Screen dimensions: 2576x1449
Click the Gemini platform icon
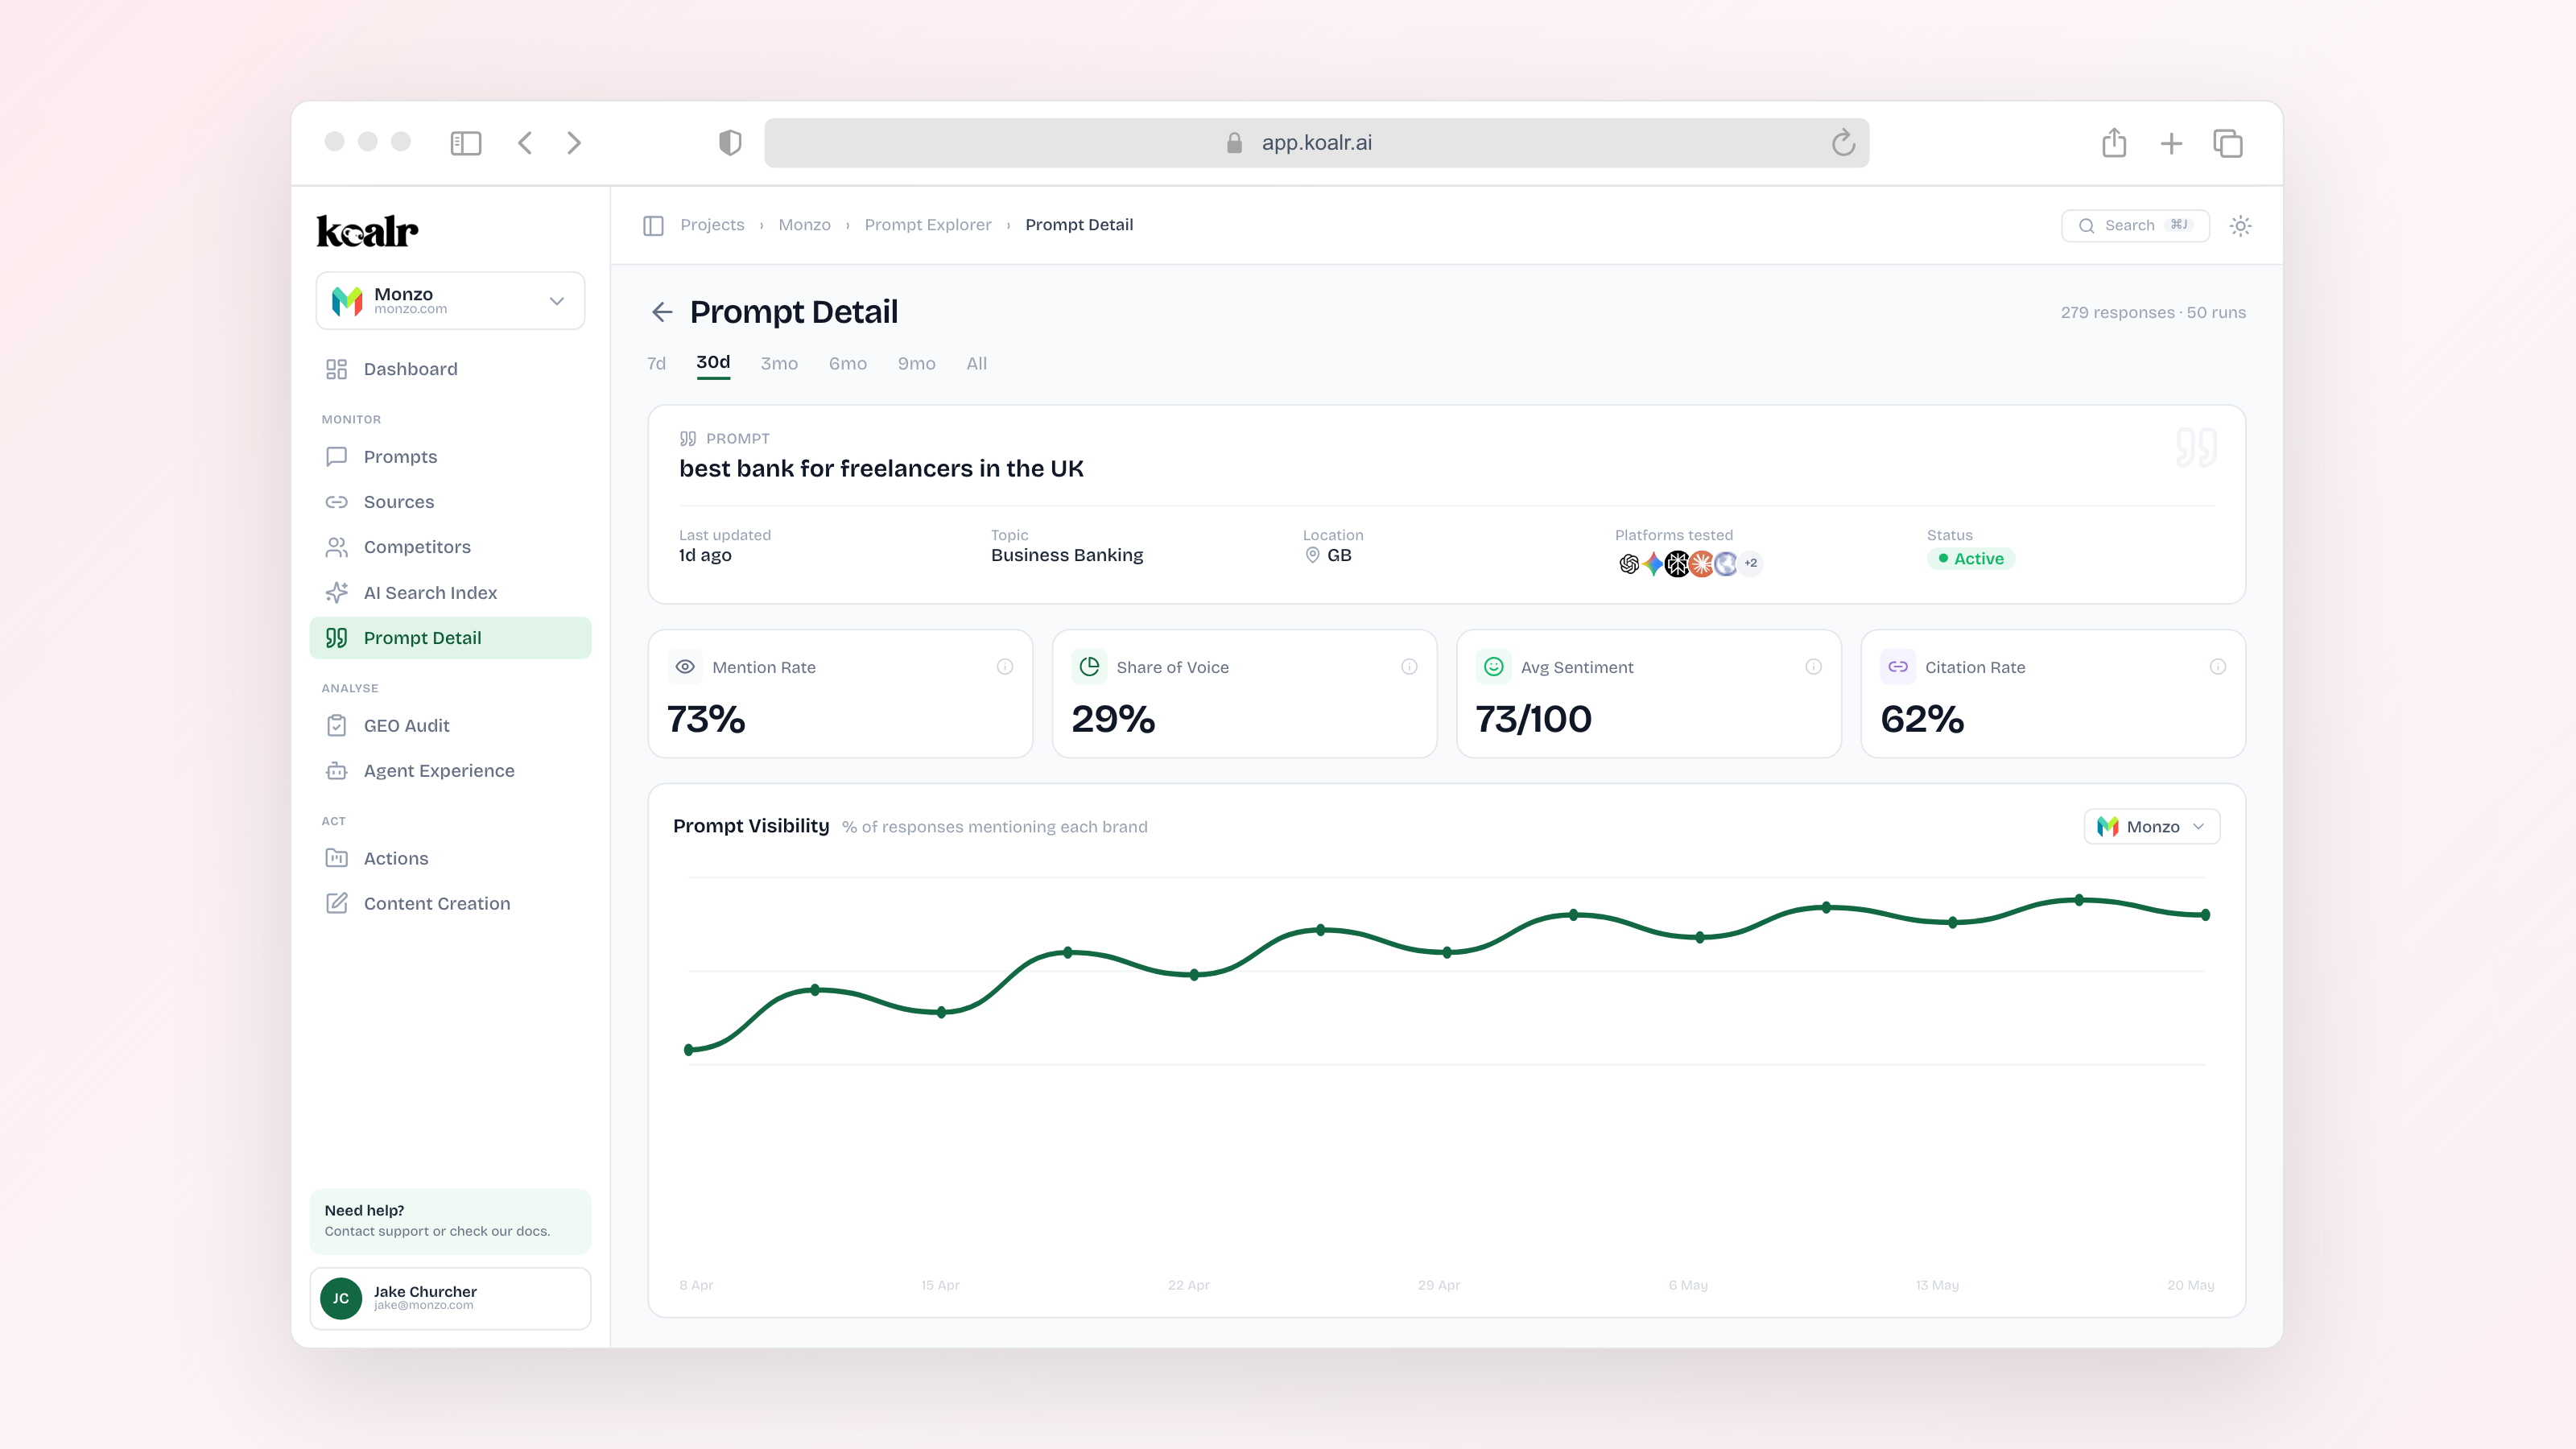pos(1653,564)
